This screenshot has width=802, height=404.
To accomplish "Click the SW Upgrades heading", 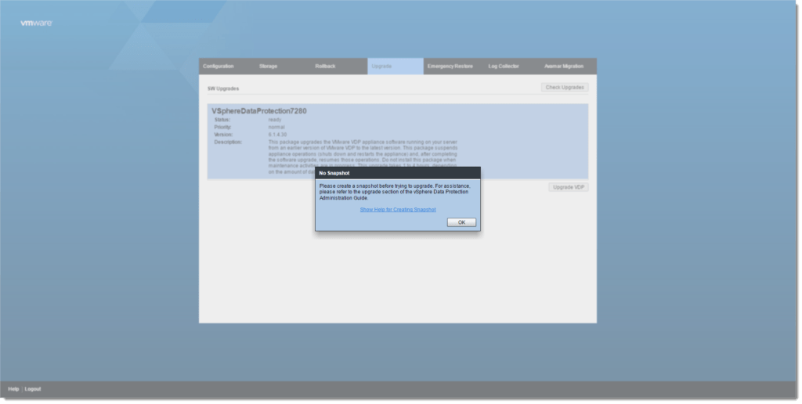I will (x=223, y=88).
